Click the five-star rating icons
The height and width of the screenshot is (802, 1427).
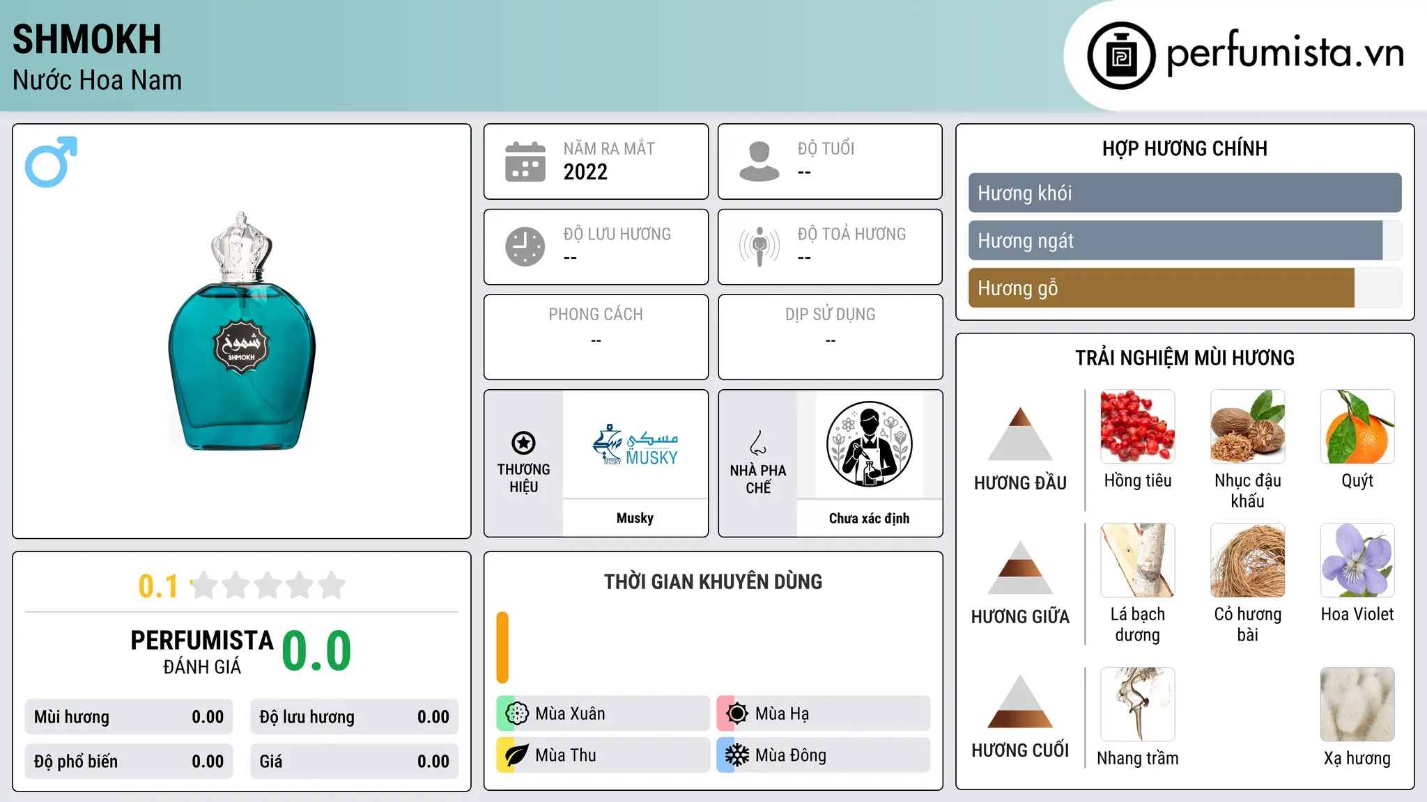click(x=268, y=585)
